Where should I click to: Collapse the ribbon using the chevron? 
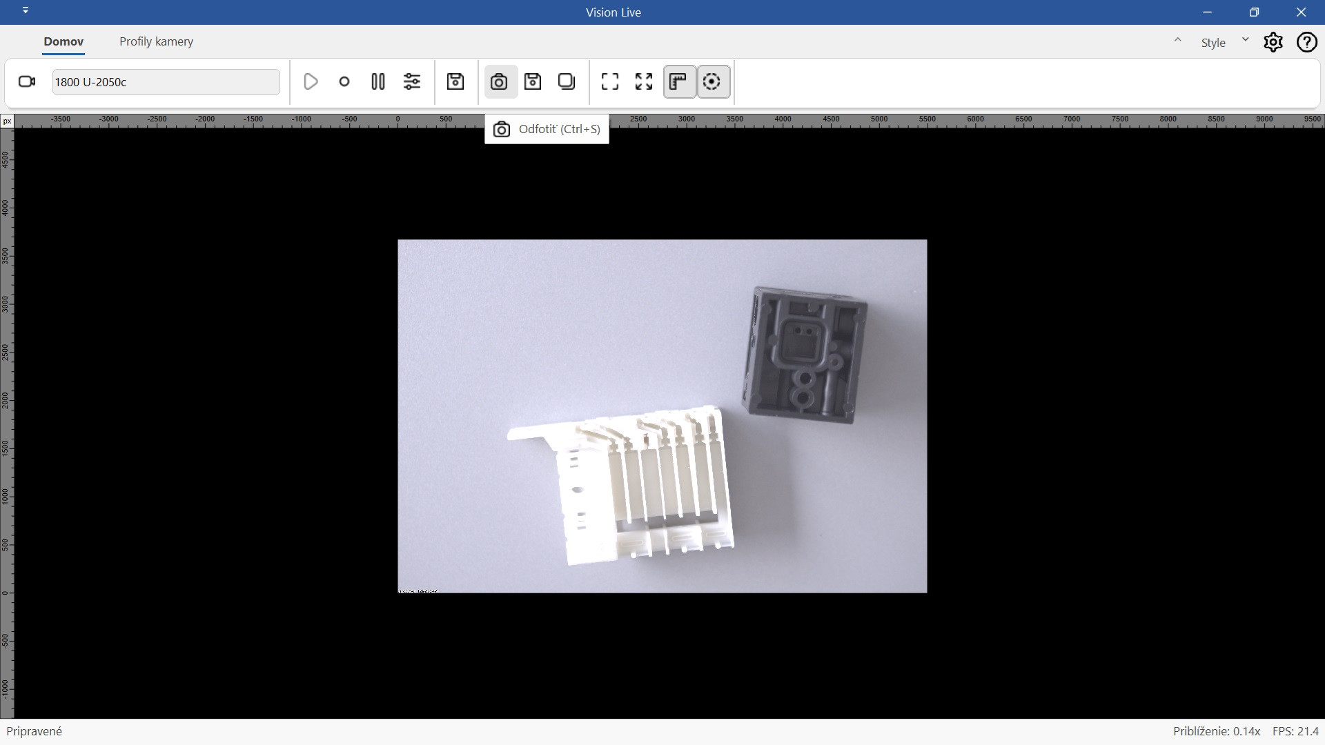[x=1178, y=41]
